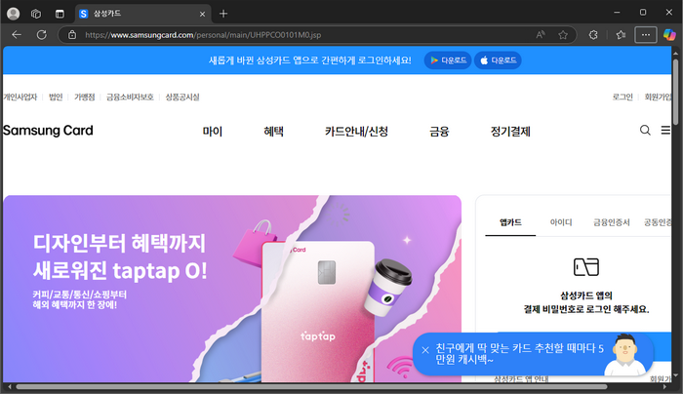This screenshot has width=683, height=394.
Task: Click the Google Play 다운로드 button
Action: tap(447, 60)
